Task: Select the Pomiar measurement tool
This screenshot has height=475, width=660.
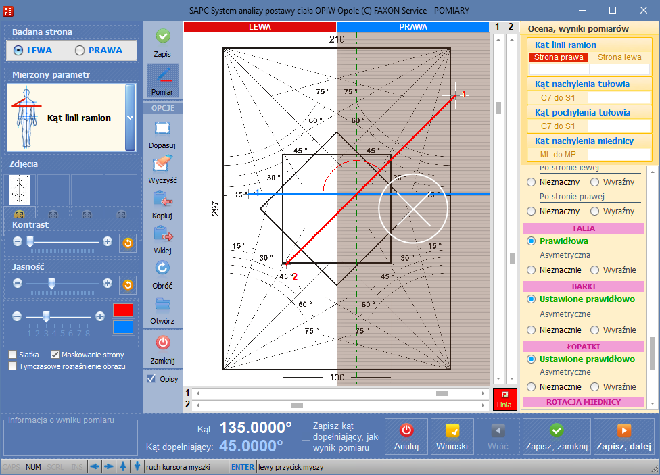Action: click(x=162, y=76)
